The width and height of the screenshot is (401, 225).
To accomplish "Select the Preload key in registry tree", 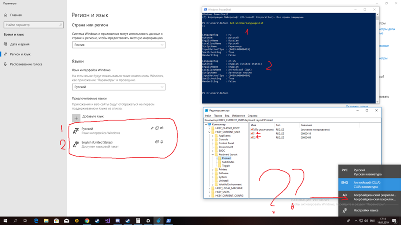I will [226, 158].
